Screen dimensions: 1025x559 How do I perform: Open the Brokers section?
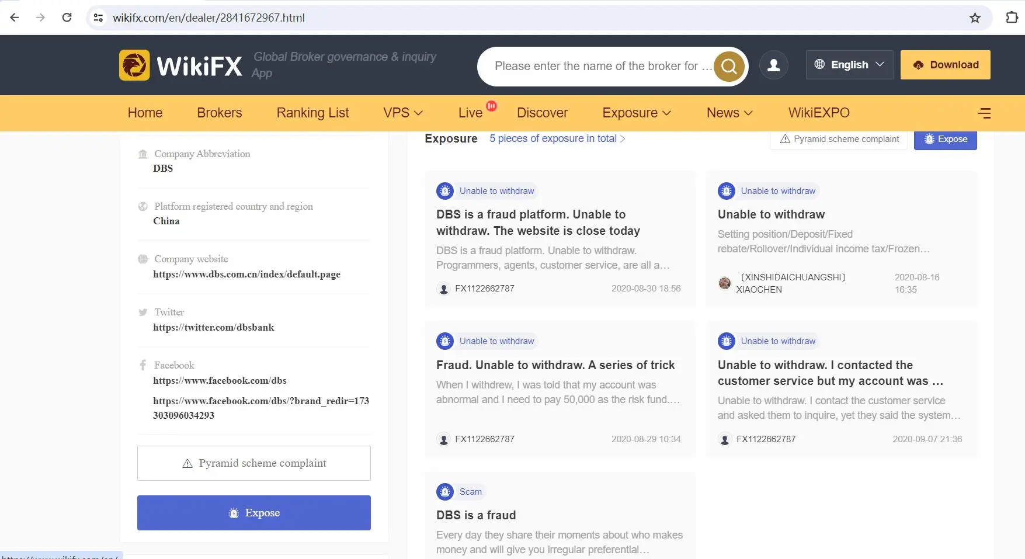[x=220, y=113]
